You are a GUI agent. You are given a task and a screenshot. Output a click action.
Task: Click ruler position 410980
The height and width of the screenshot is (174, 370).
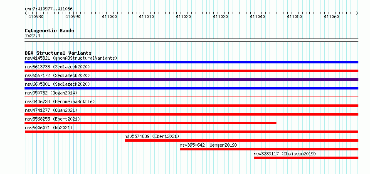[36, 17]
